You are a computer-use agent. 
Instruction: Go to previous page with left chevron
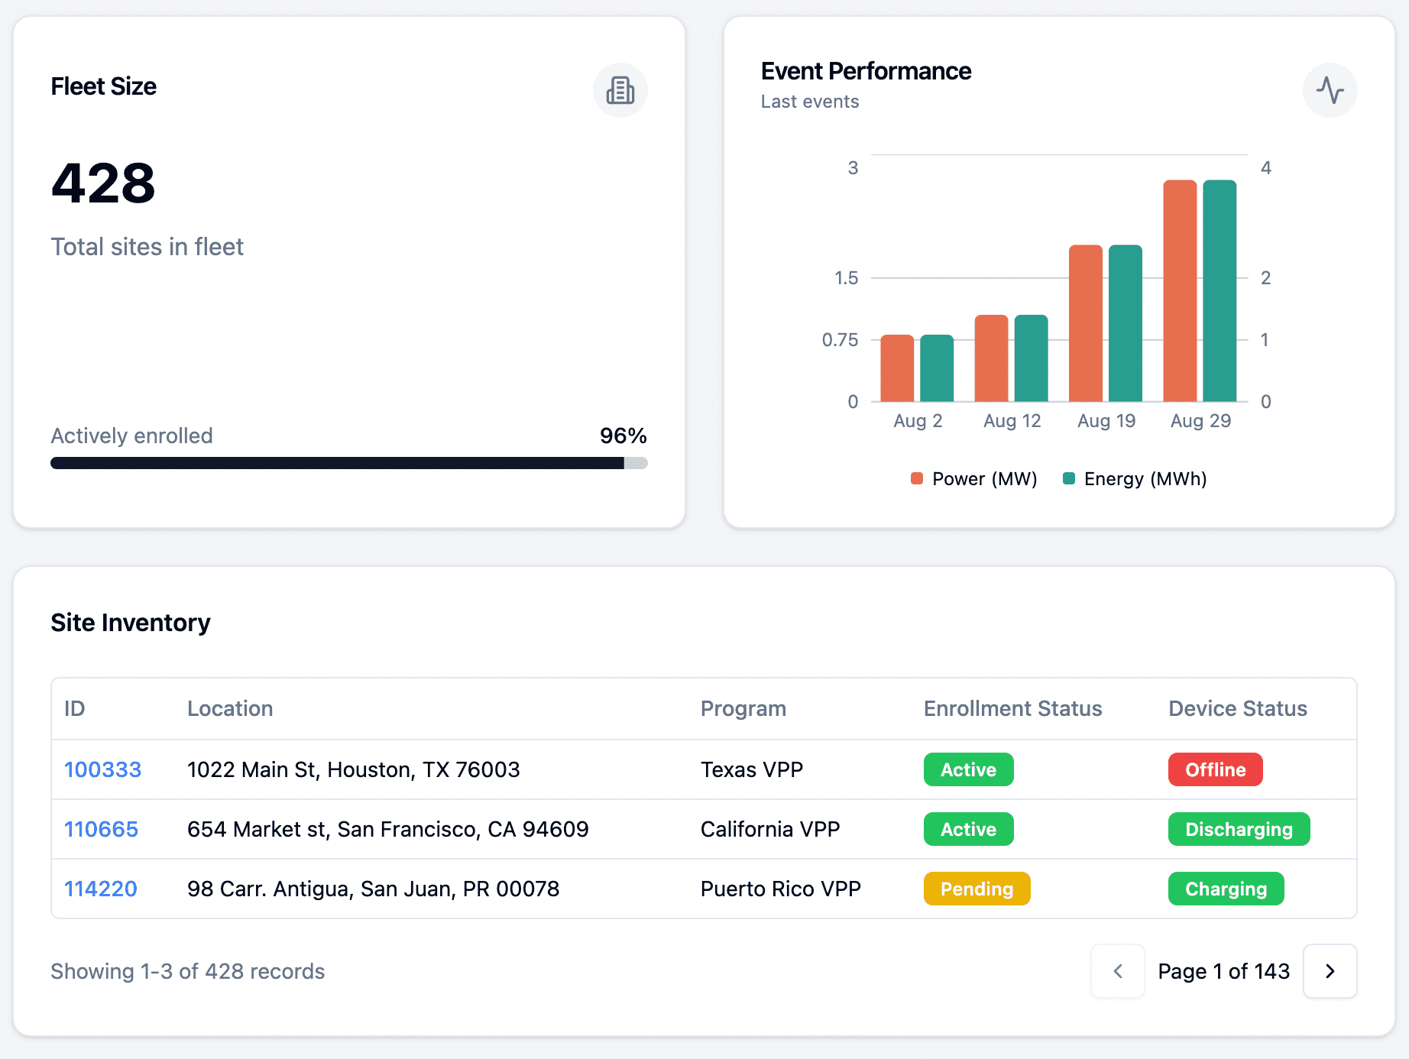[x=1117, y=971]
